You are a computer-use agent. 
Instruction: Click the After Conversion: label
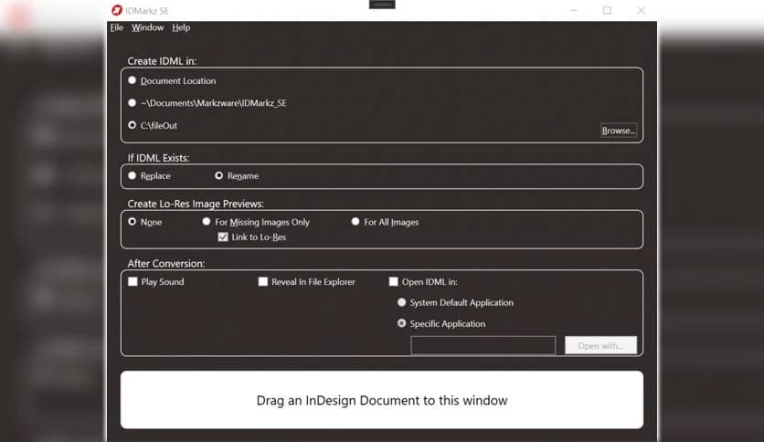166,263
